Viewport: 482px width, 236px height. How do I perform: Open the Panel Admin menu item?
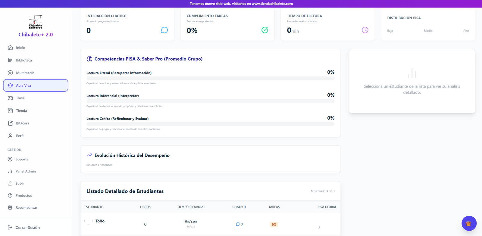26,171
